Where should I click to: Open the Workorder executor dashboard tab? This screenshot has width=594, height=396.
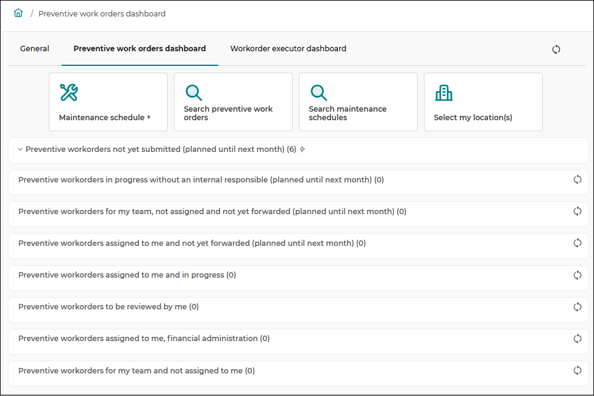coord(288,48)
